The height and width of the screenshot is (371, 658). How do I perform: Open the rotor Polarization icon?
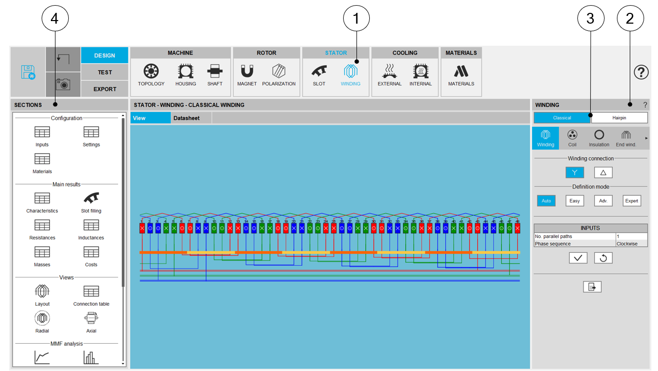(279, 75)
